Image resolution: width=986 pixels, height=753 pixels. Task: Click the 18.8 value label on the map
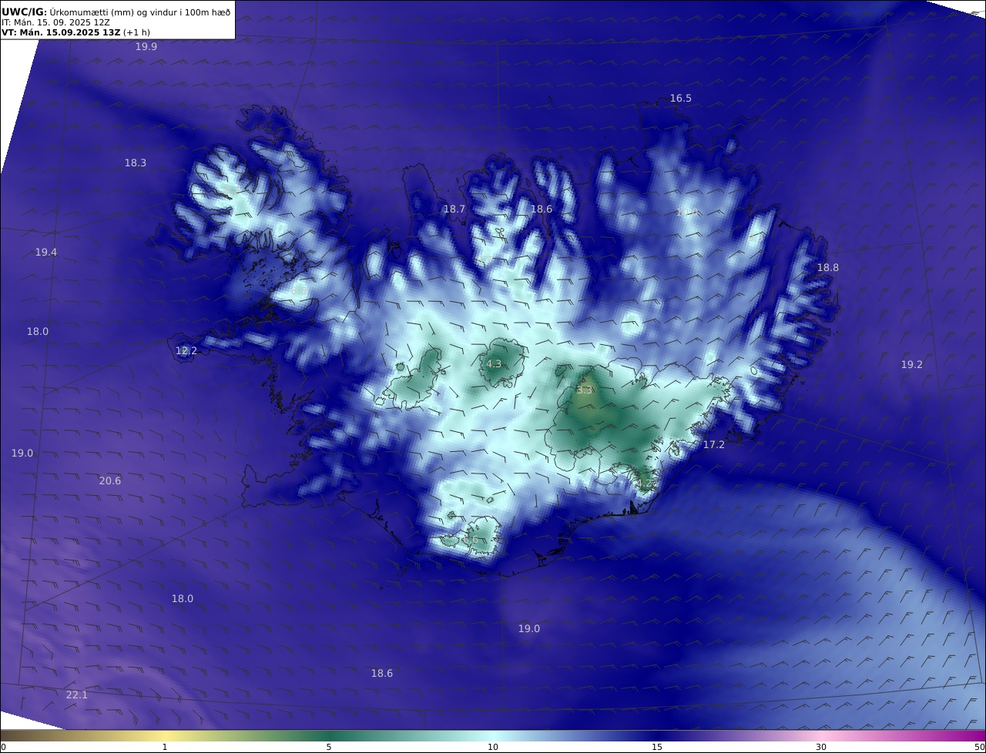pos(828,268)
